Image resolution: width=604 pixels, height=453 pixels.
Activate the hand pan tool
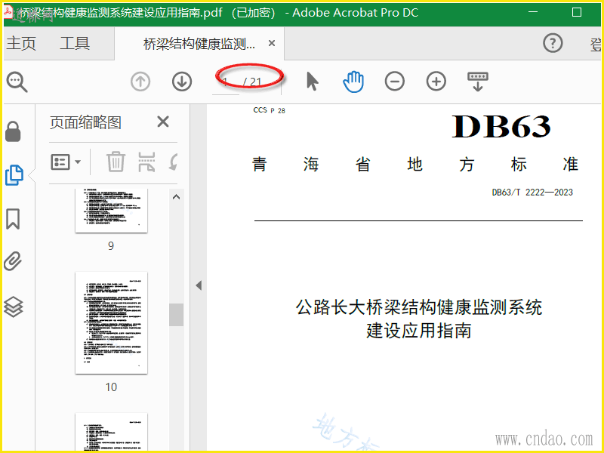[353, 82]
